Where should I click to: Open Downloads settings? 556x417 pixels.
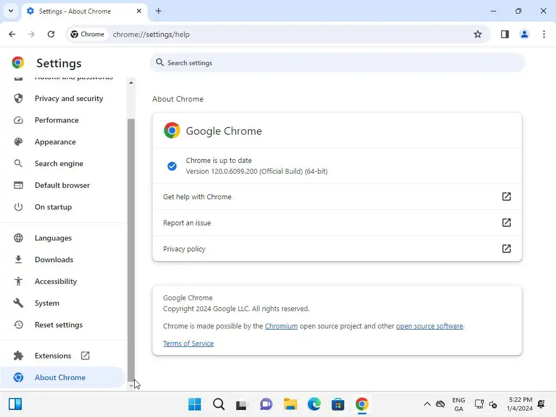point(63,260)
